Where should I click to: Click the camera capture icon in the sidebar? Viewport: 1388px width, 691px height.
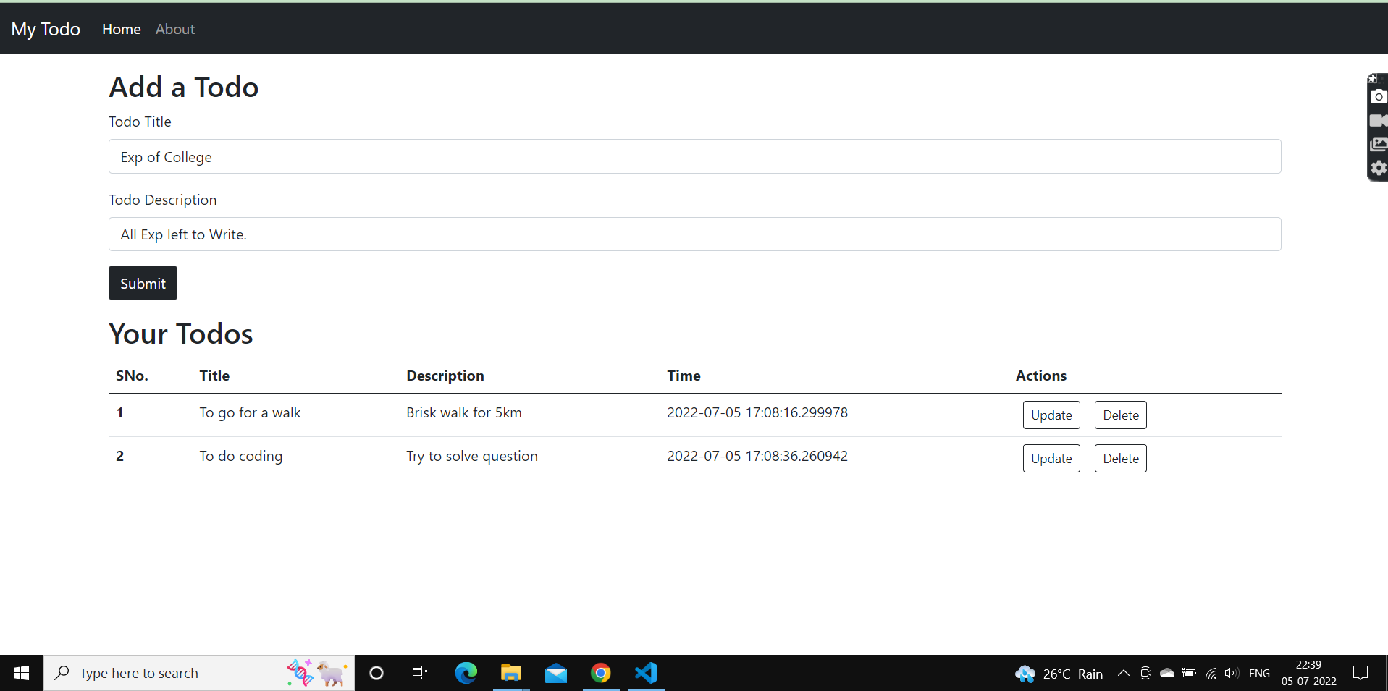[1378, 96]
